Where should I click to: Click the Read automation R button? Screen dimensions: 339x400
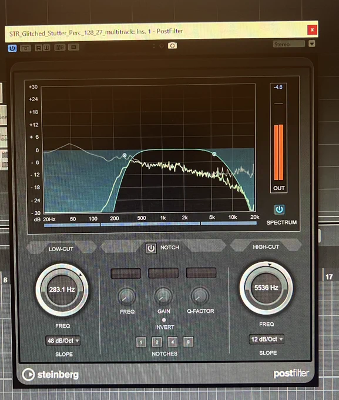[38, 48]
